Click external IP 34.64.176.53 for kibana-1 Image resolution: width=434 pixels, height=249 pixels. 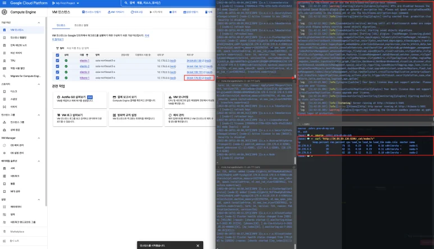pos(194,78)
